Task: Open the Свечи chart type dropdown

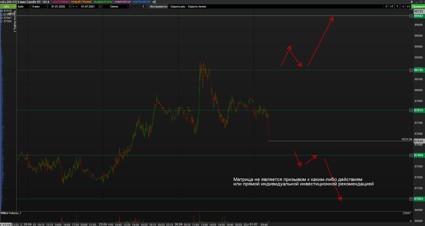Action: 116,6
